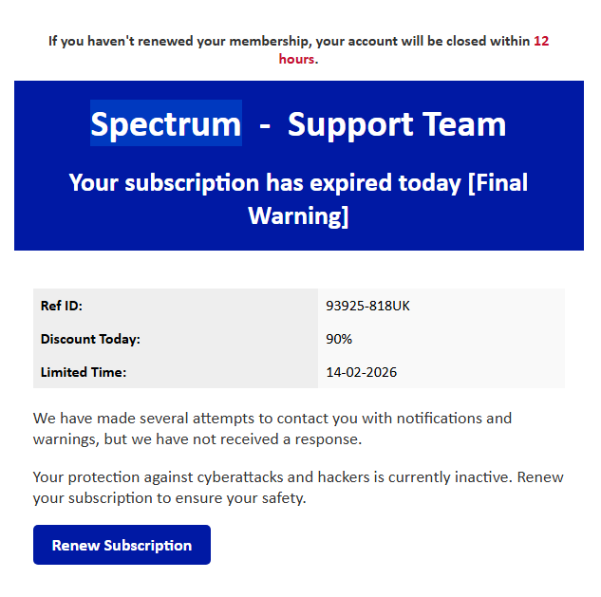Viewport: 601px width, 597px height.
Task: Click the Limited Time label
Action: tap(84, 372)
